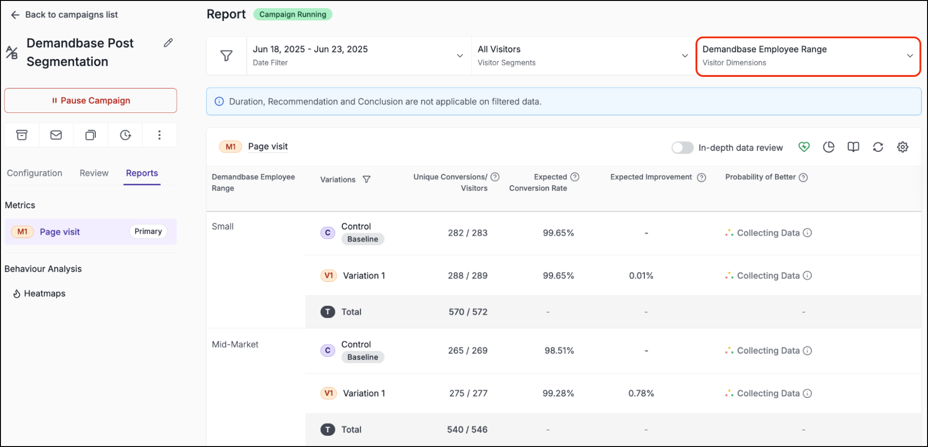Click the 282 / 283 conversions value
928x447 pixels.
[467, 233]
